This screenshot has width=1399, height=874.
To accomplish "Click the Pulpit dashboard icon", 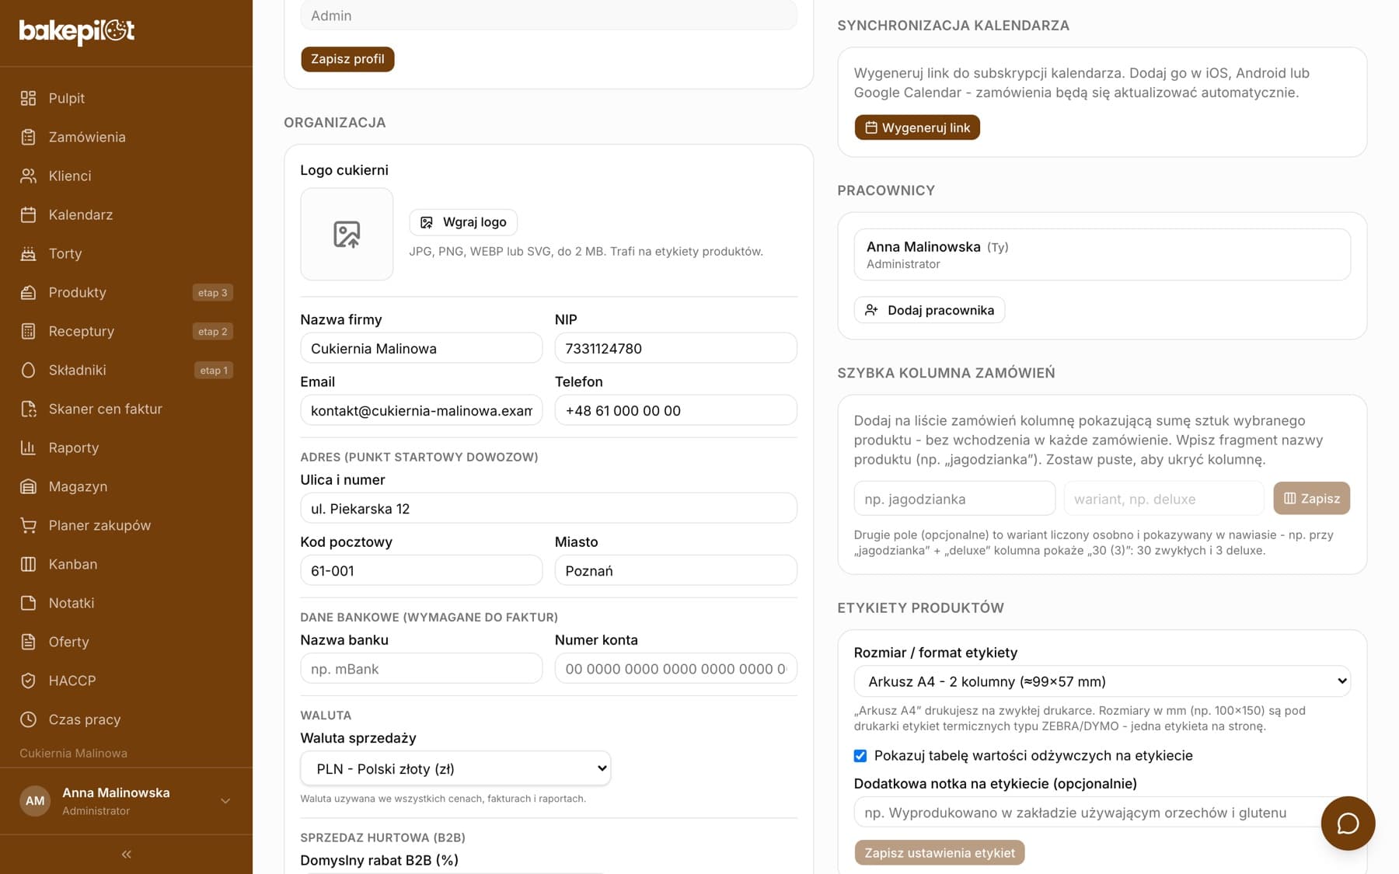I will pos(28,99).
